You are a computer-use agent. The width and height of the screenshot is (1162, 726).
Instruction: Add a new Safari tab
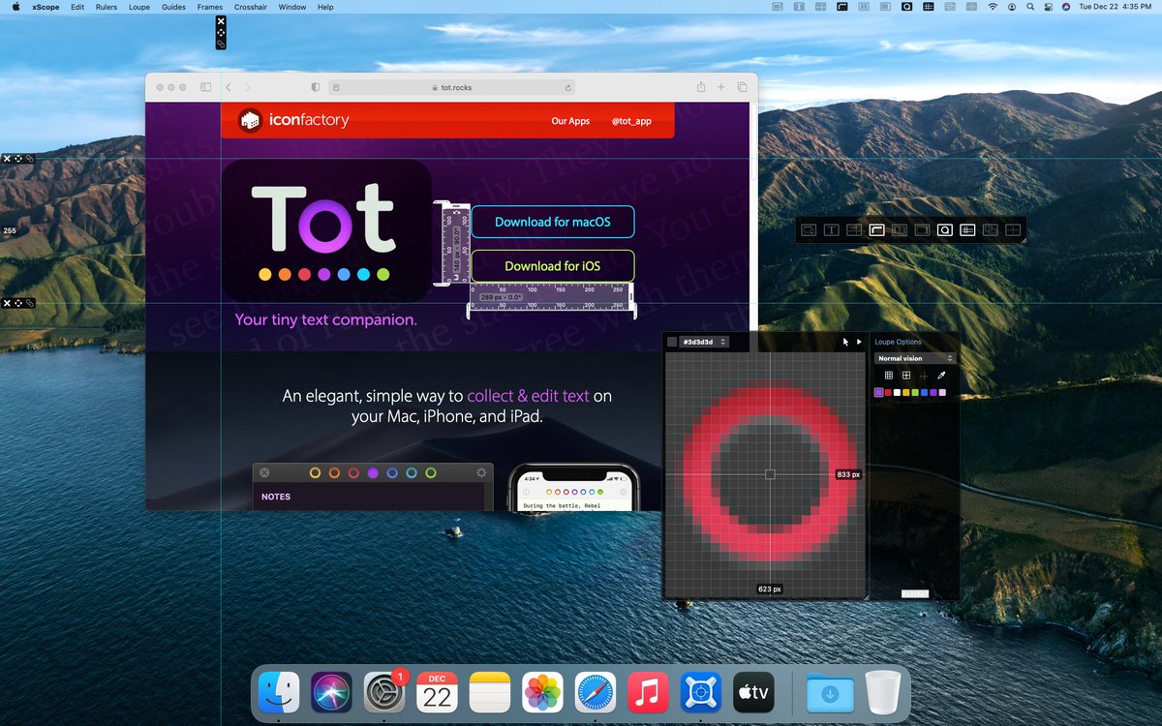(x=721, y=87)
